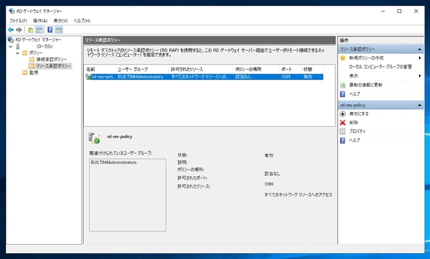Viewport: 430px width, 259px height.
Task: Click 最新の情報に更新 action link
Action: pos(365,85)
